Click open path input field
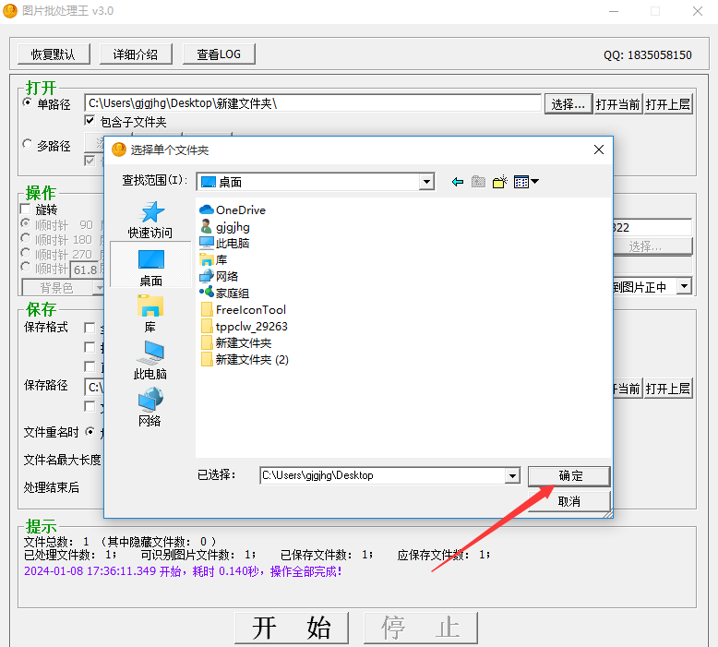Viewport: 718px width, 647px height. coord(313,103)
